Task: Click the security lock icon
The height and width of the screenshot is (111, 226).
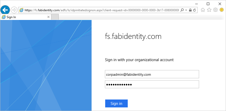Action: 190,10
